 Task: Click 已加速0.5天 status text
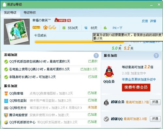click(89, 69)
